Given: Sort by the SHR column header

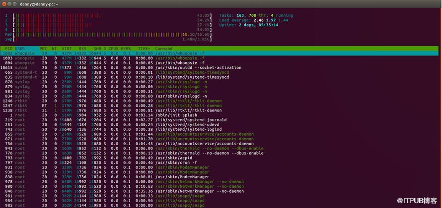Looking at the screenshot, I should 97,49.
